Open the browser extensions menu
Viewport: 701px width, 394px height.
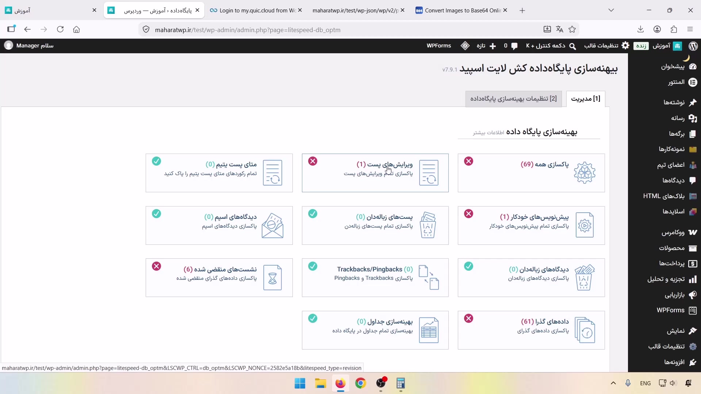(x=674, y=30)
